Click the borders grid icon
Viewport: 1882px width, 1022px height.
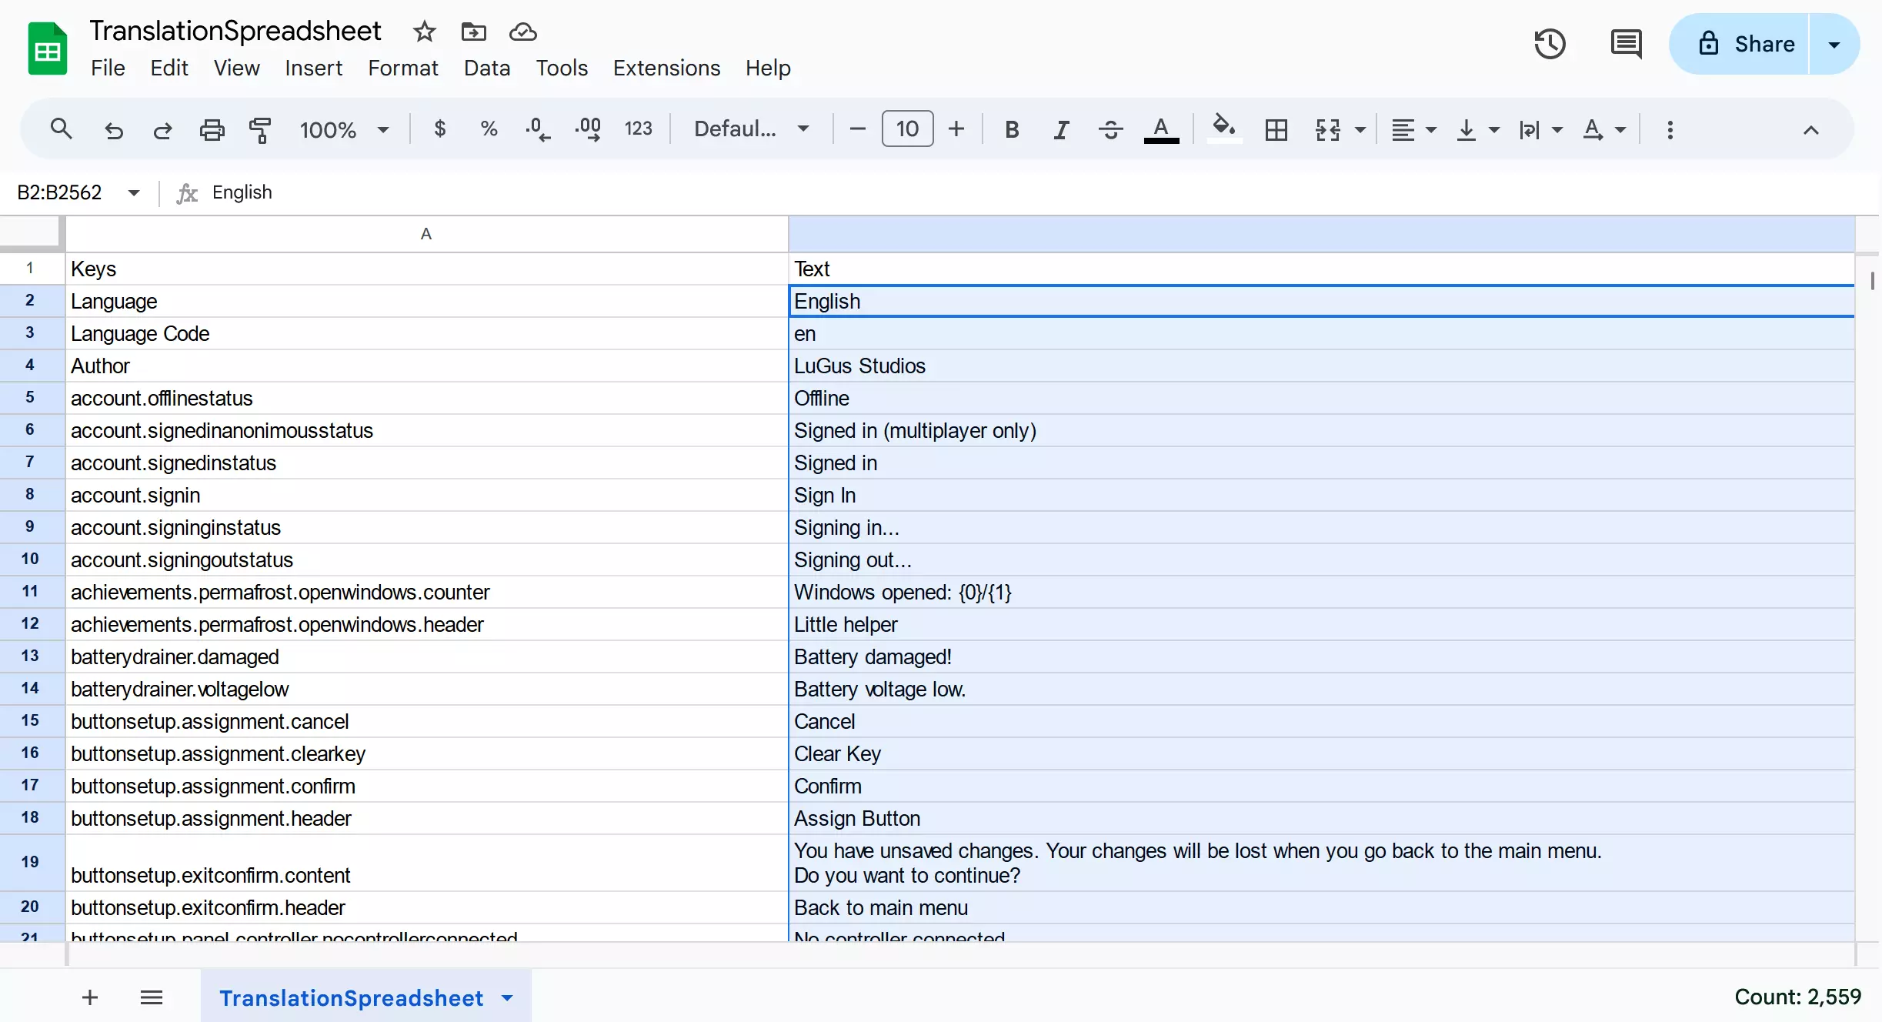point(1276,129)
